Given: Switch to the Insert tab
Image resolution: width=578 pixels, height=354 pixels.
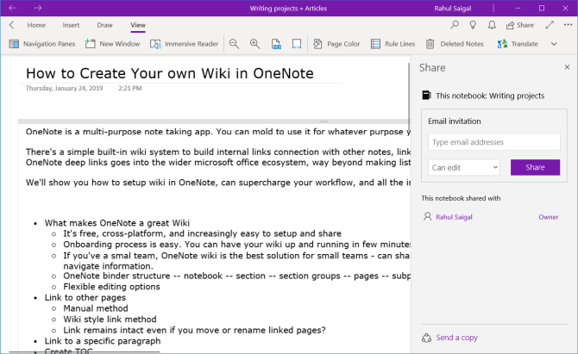Looking at the screenshot, I should coord(71,26).
